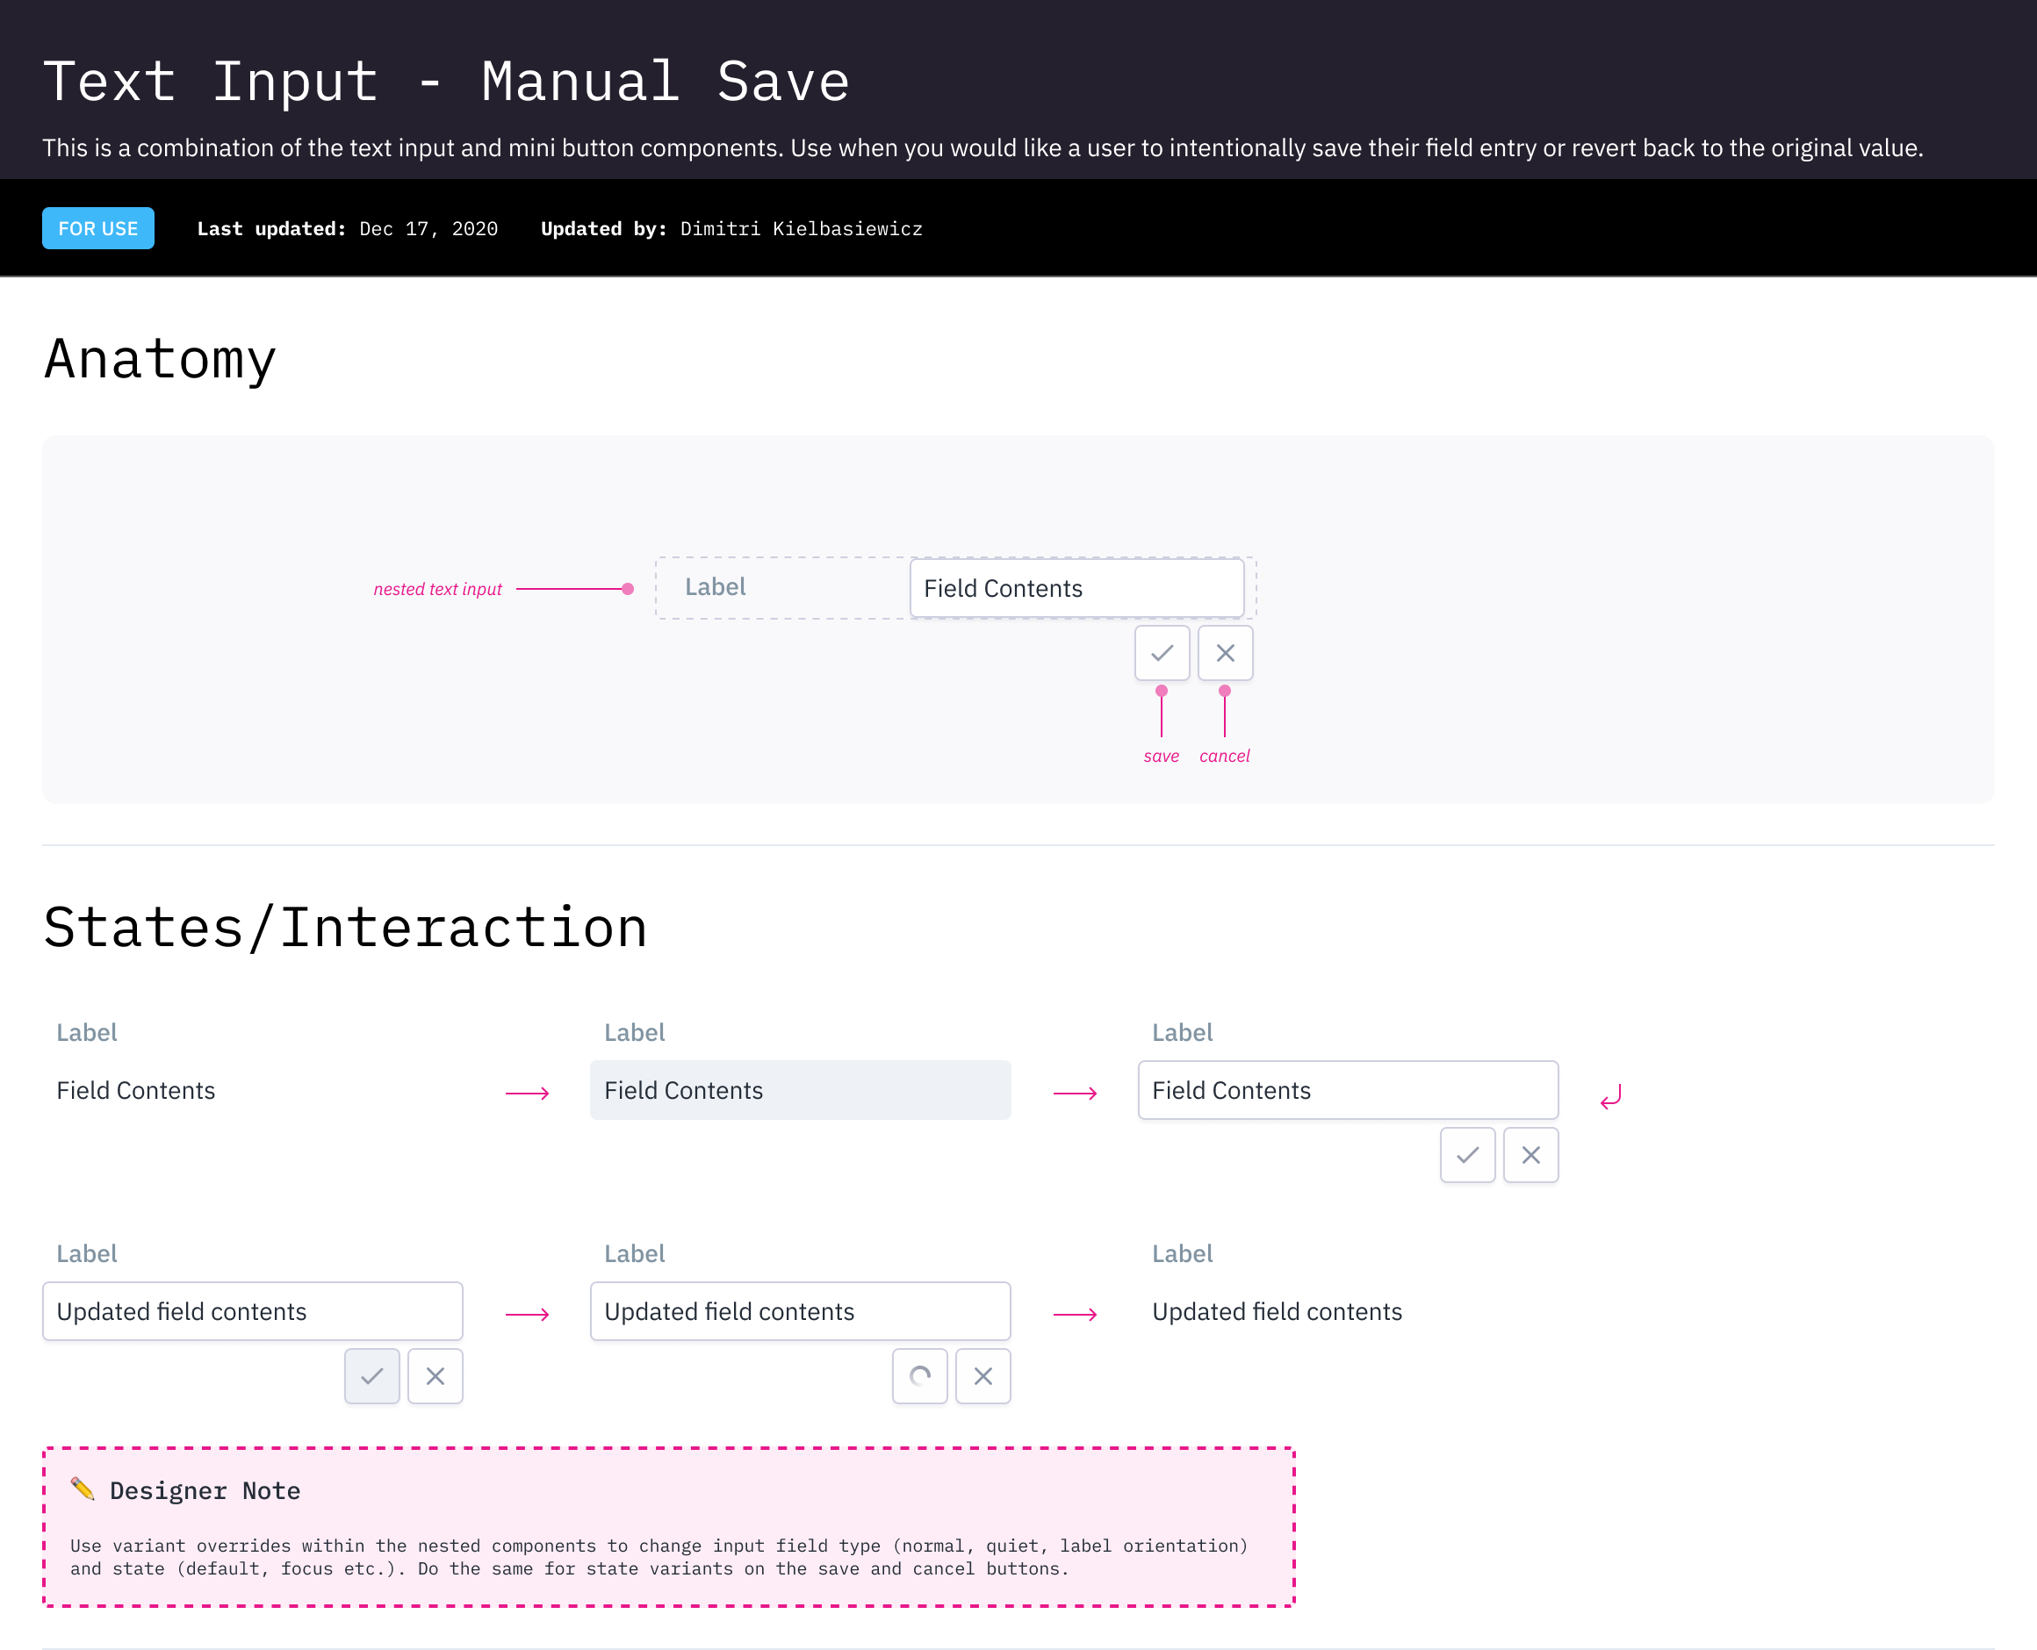Click the FOR USE status badge
Screen dimensions: 2037x1650
[98, 228]
